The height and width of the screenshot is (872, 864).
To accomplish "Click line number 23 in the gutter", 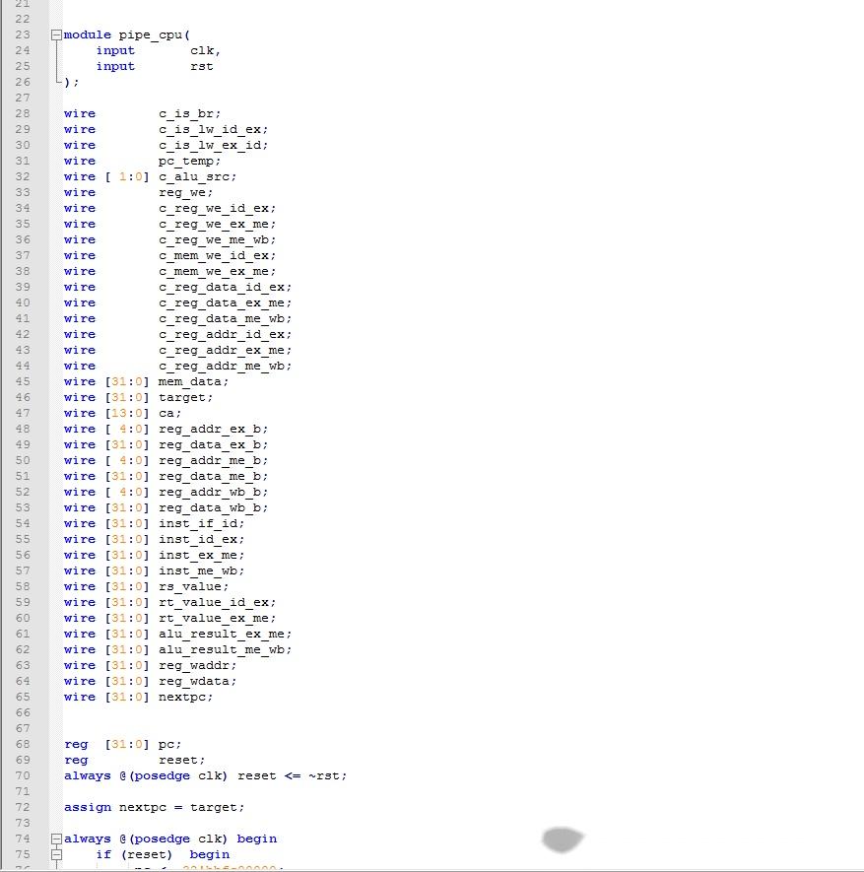I will pos(22,34).
